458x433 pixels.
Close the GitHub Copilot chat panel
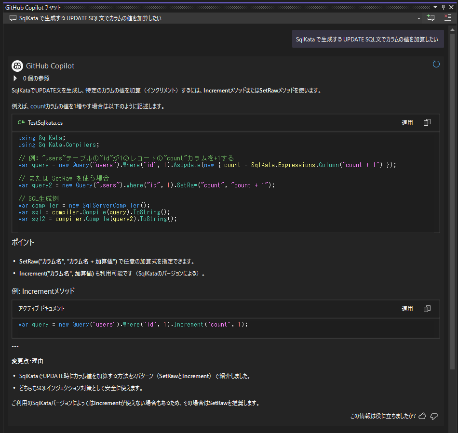pos(451,7)
